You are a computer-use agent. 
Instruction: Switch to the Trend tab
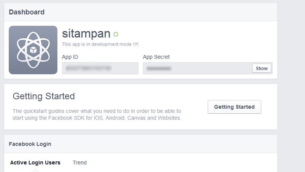(80, 163)
